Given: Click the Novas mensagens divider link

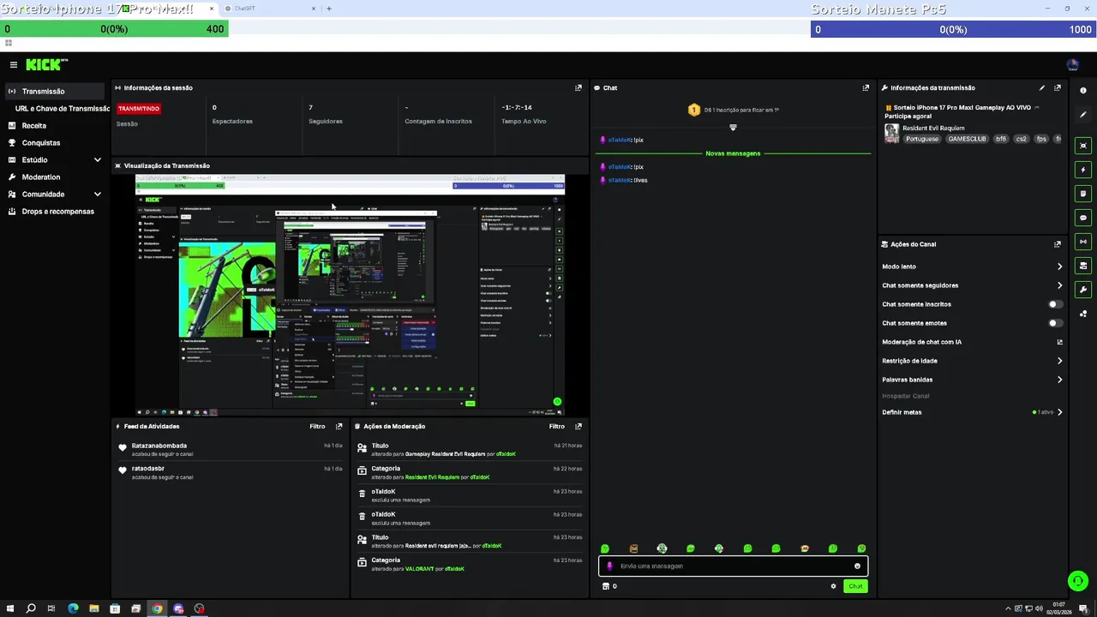Looking at the screenshot, I should pyautogui.click(x=733, y=153).
